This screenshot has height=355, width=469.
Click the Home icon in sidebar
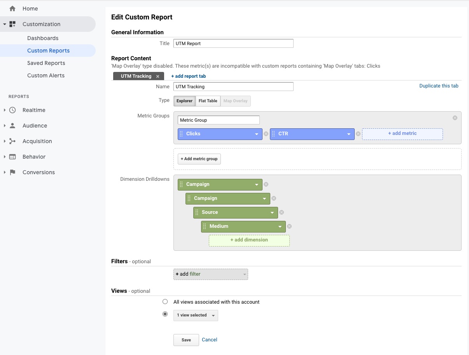tap(12, 9)
